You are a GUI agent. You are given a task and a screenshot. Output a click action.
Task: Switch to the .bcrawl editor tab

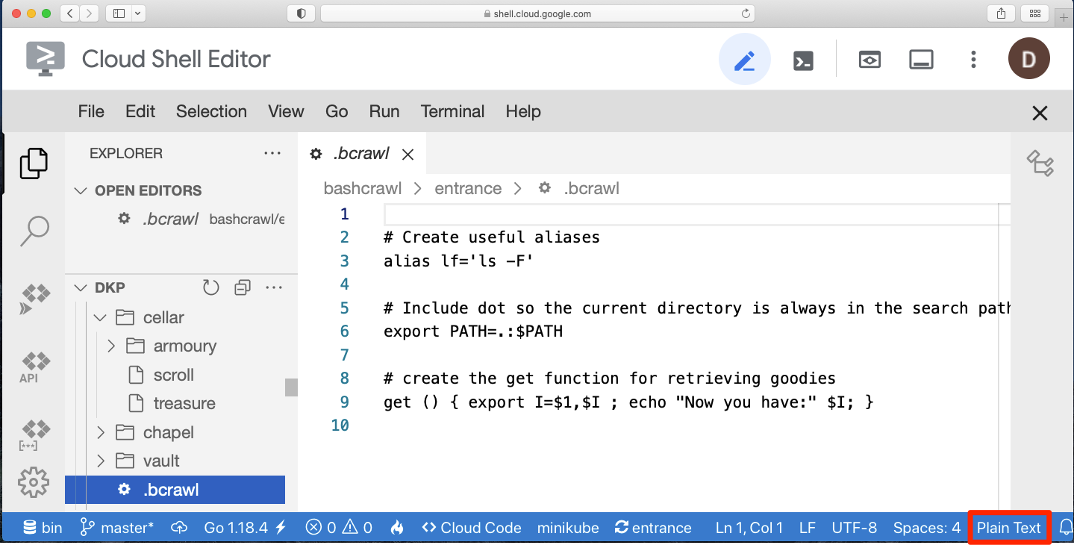pos(361,153)
